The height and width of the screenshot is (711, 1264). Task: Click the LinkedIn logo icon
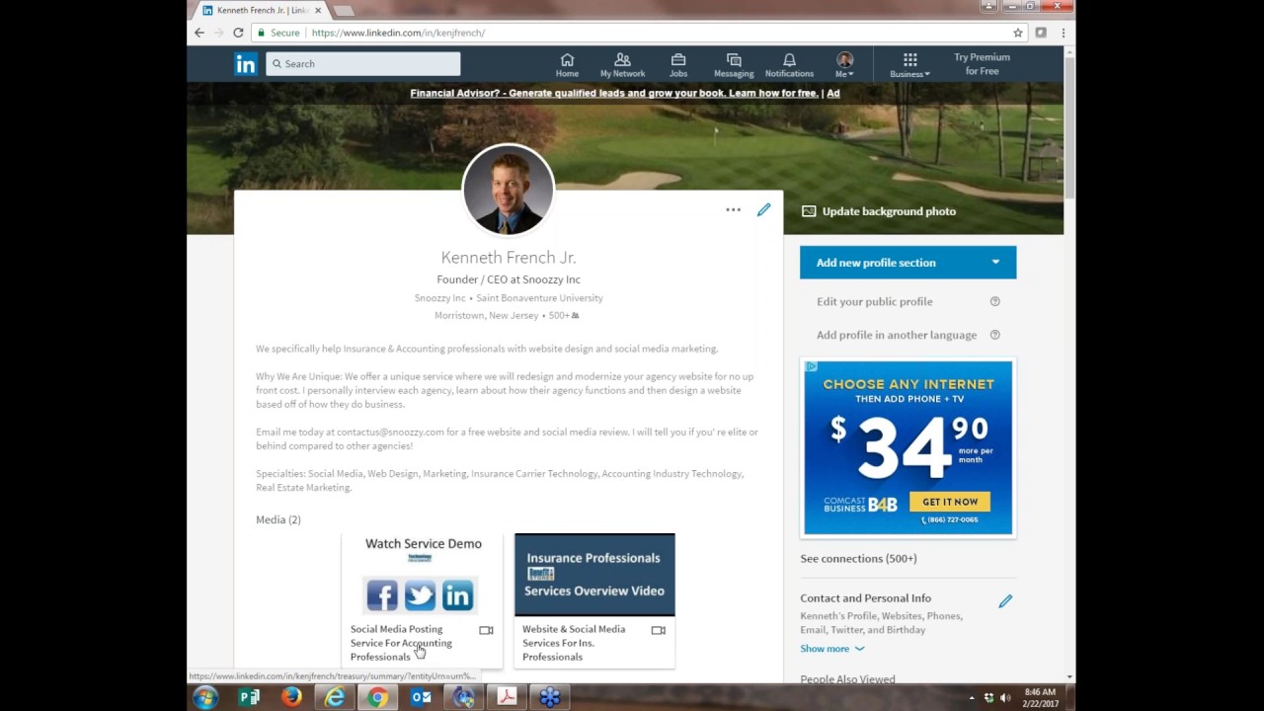(x=245, y=64)
